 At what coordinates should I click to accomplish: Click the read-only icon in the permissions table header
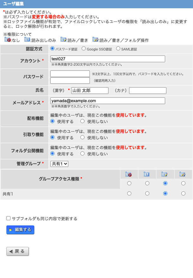point(147,174)
